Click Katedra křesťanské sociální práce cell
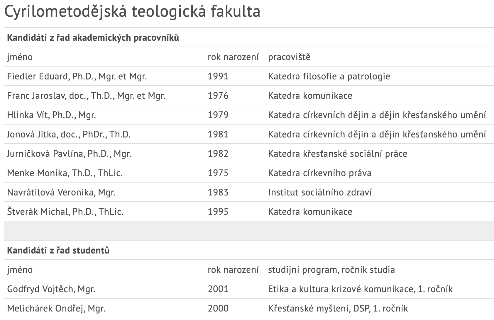Viewport: 494px width, 320px height. click(x=337, y=154)
